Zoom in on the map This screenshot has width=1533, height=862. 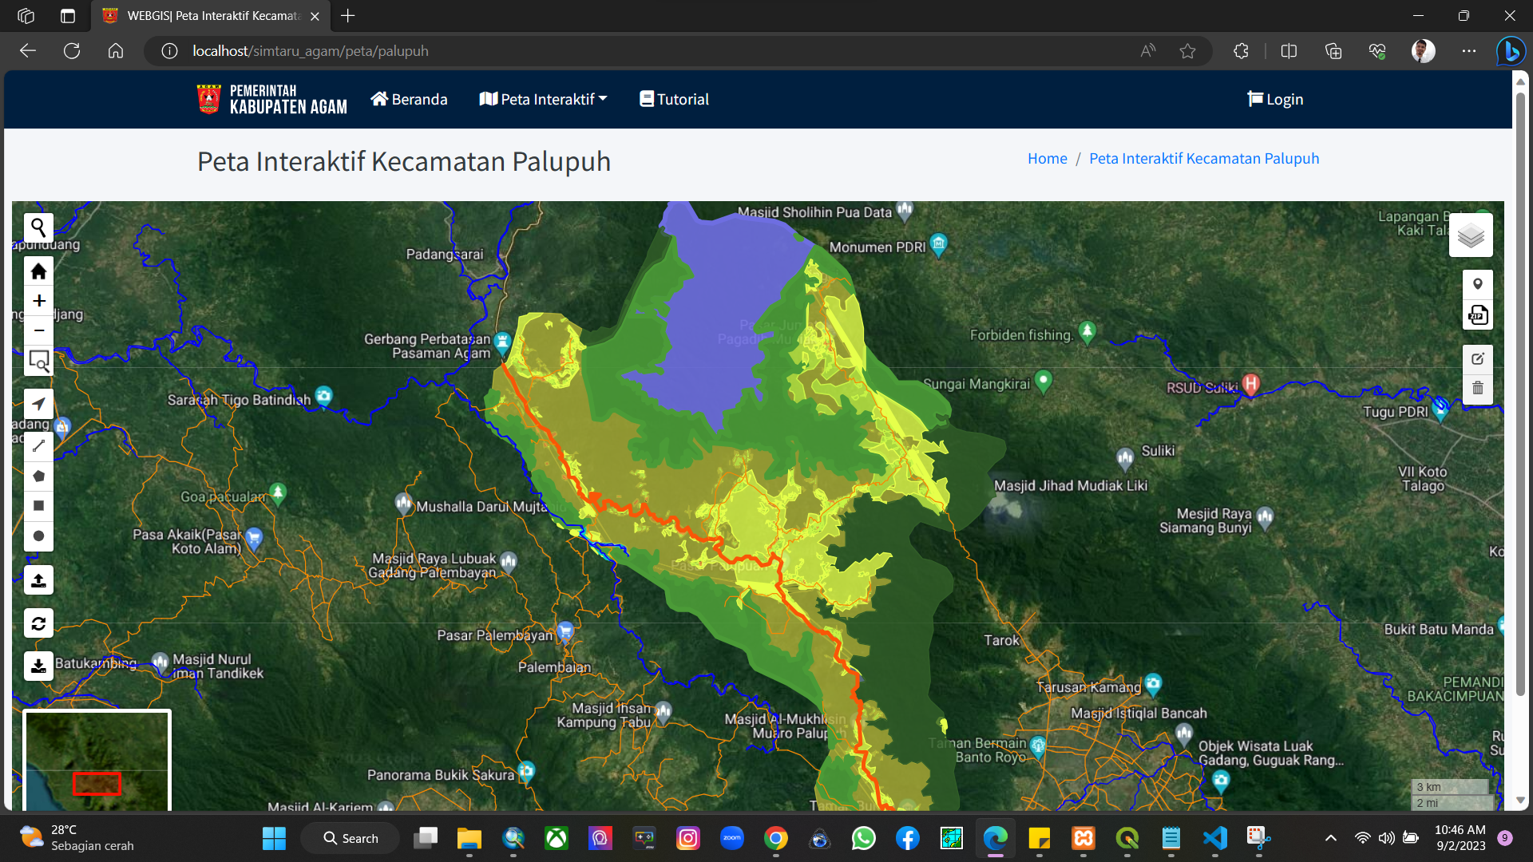pos(38,301)
